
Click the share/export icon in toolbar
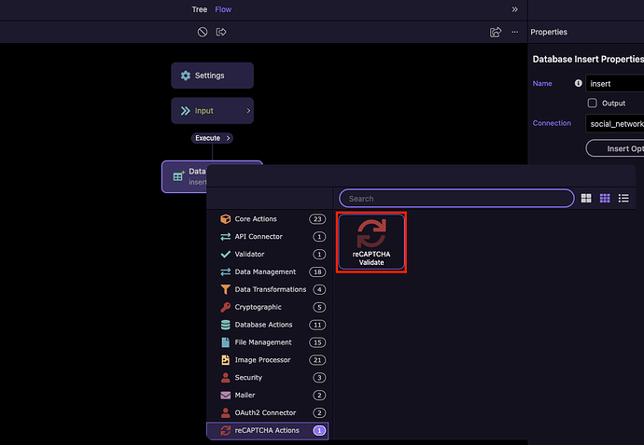[x=496, y=32]
